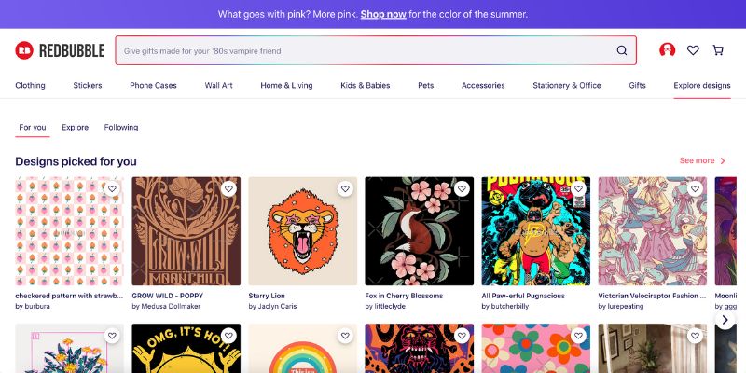
Task: Favorite Victorian Velociraptor Fashion design
Action: [694, 189]
